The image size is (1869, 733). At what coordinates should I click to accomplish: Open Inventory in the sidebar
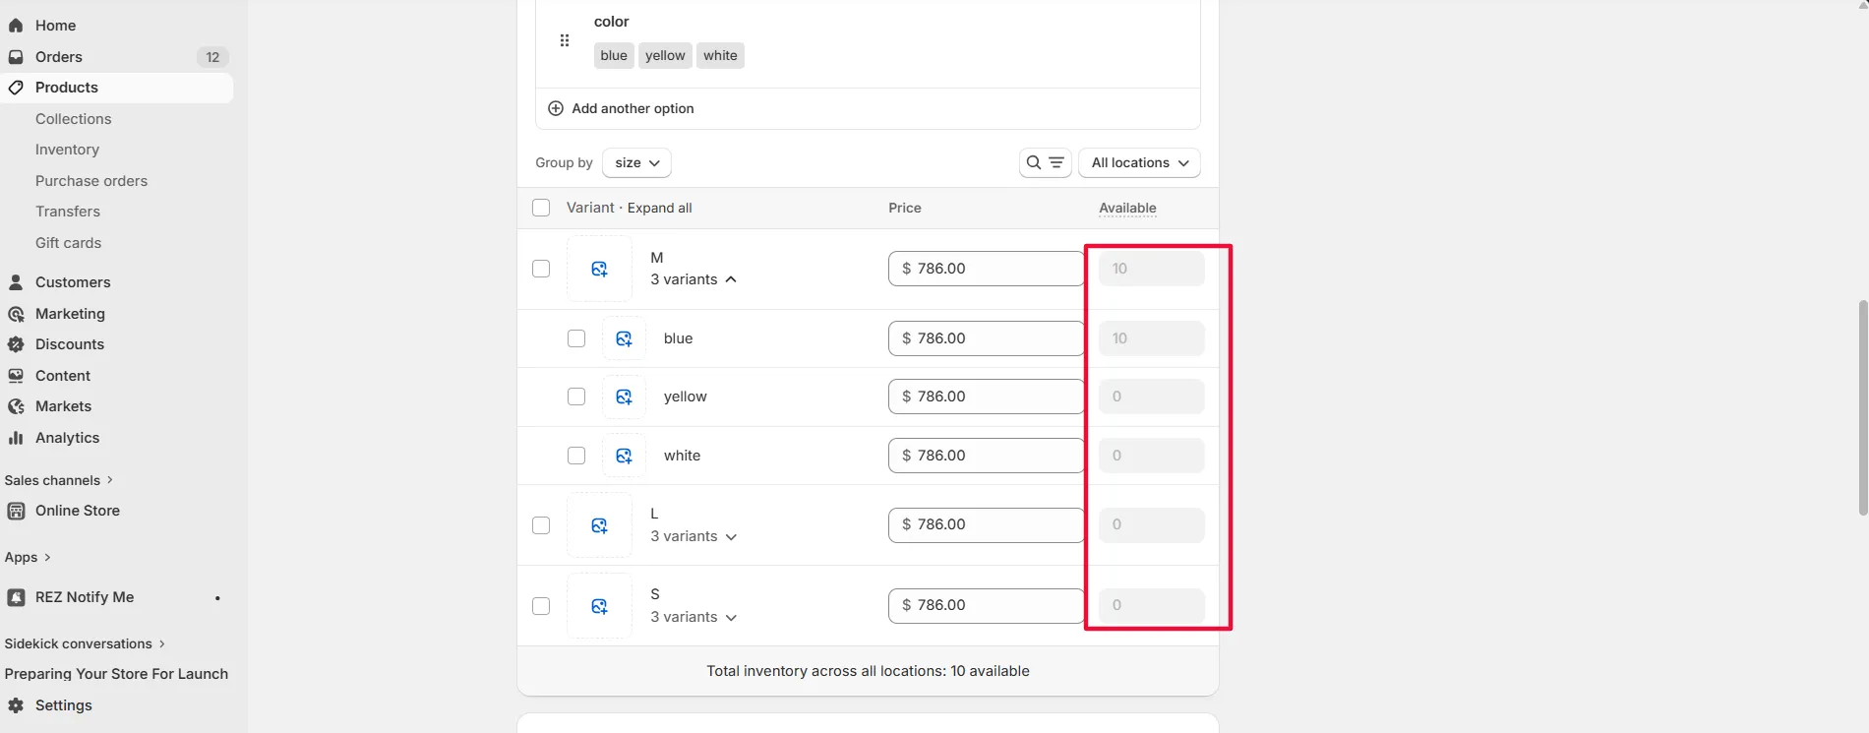pyautogui.click(x=67, y=150)
